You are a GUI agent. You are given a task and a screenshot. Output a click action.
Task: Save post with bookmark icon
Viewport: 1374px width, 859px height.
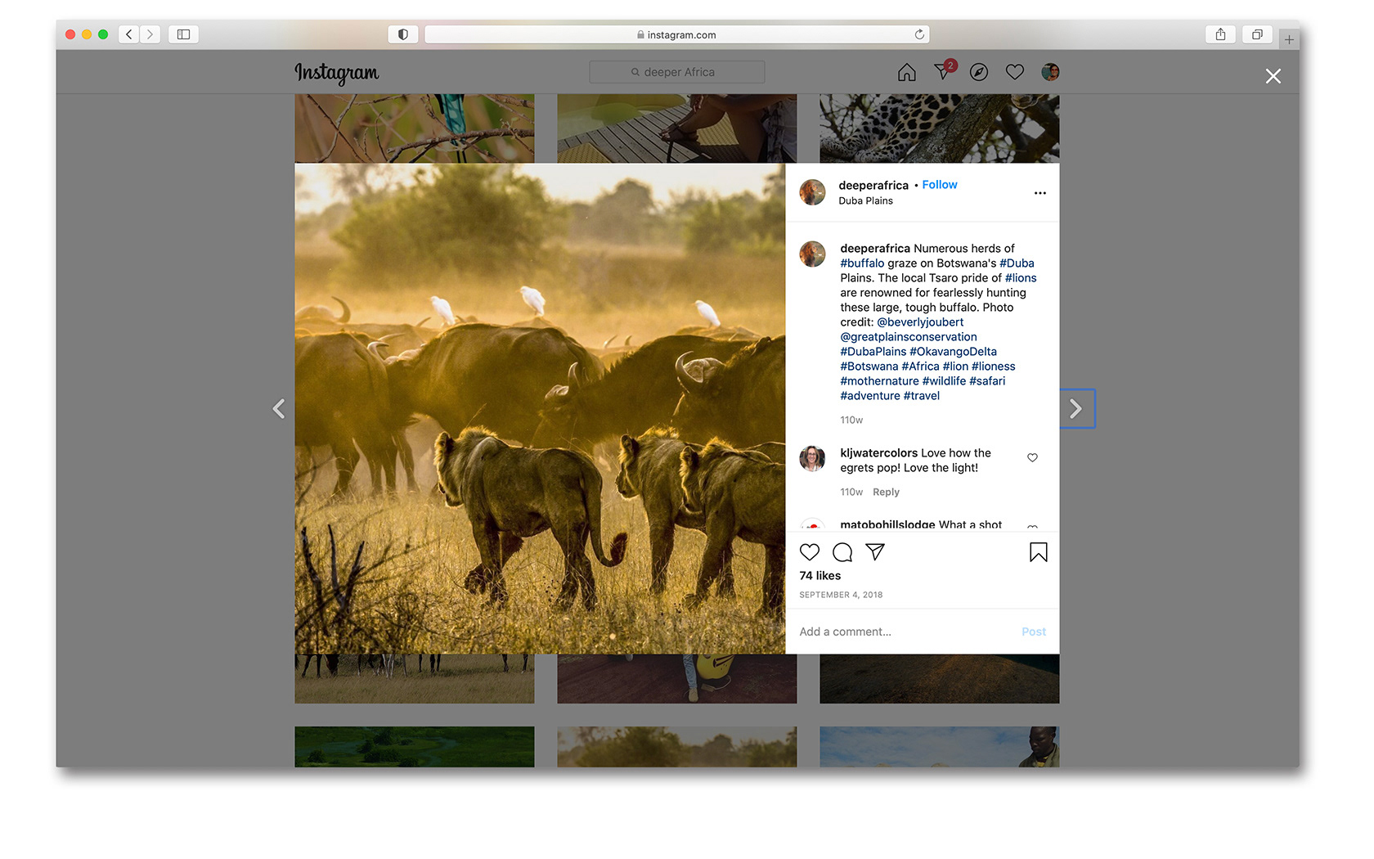[1038, 552]
